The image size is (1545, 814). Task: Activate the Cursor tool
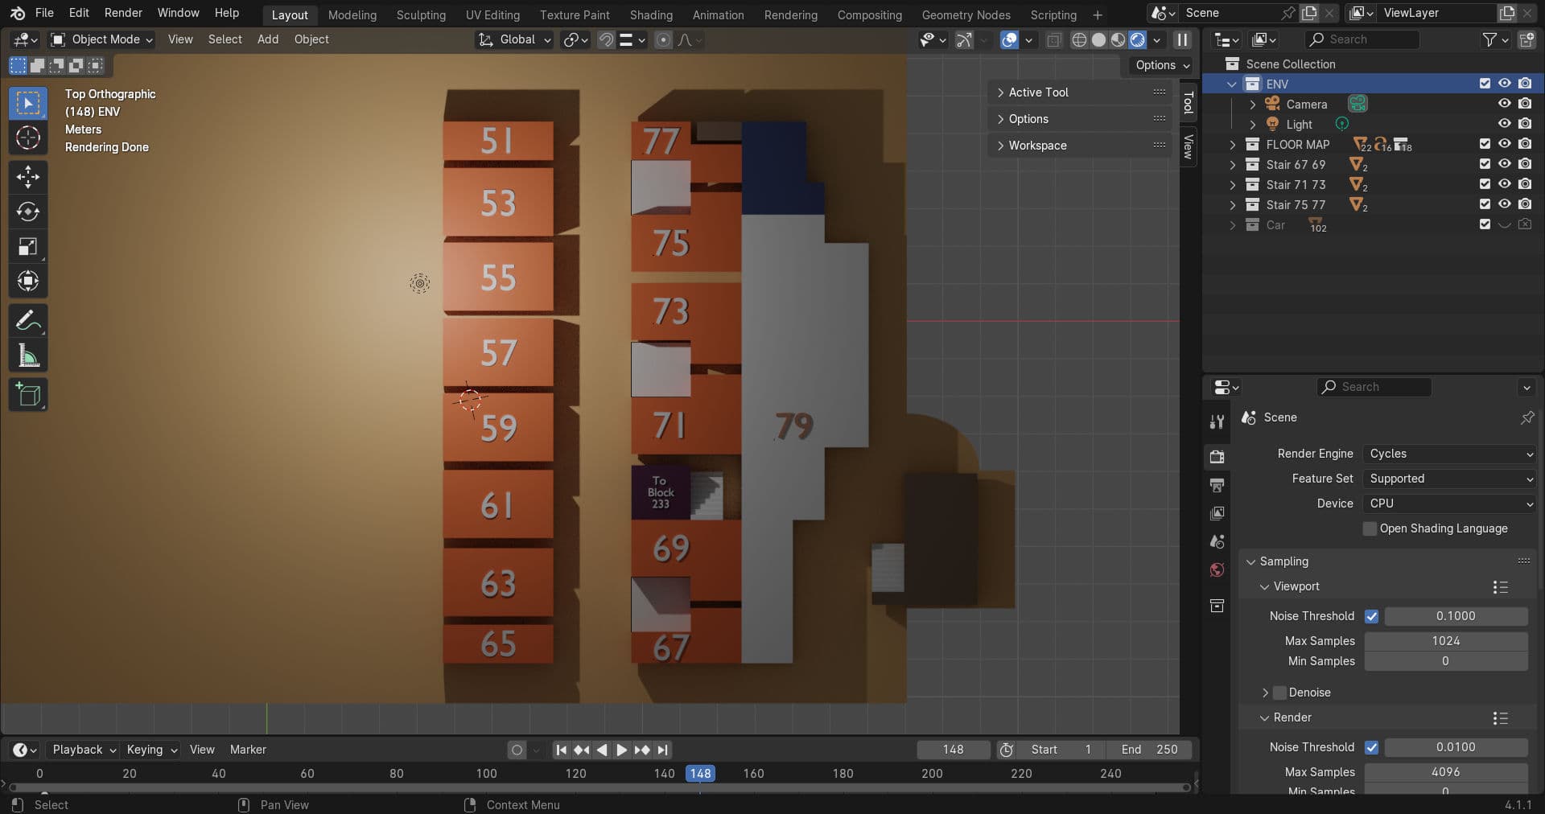click(x=28, y=138)
